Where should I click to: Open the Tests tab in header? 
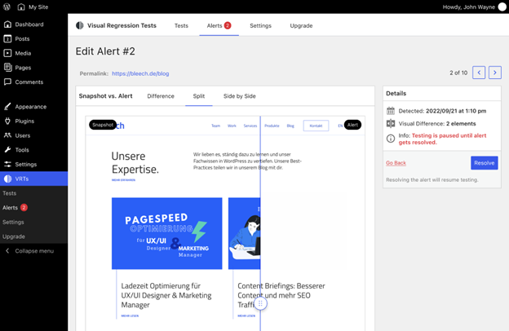click(x=181, y=25)
